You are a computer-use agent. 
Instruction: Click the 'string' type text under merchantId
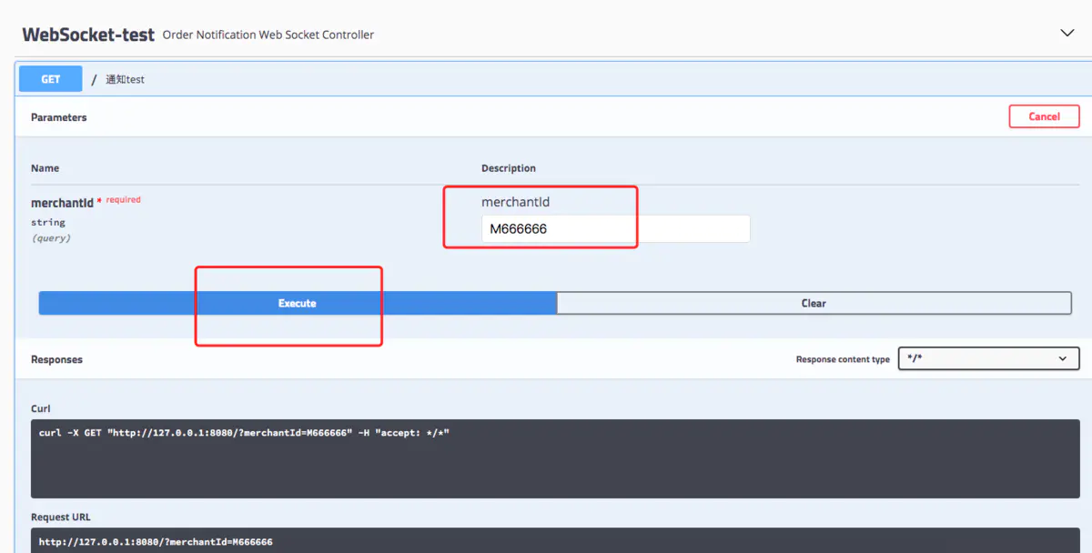48,222
